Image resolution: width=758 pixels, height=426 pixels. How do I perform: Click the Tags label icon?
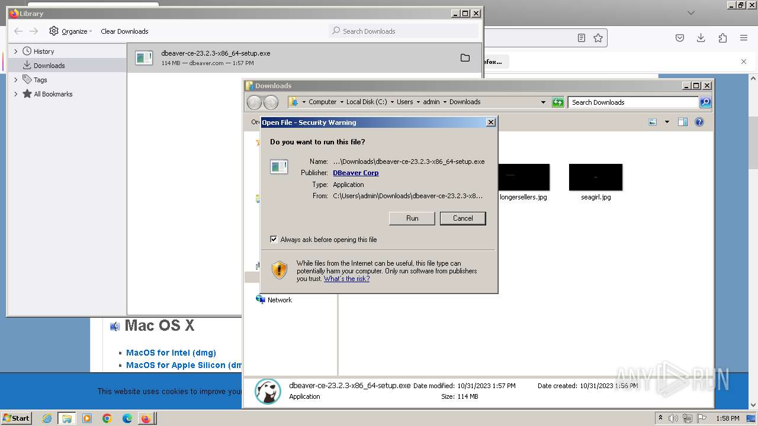click(x=27, y=79)
